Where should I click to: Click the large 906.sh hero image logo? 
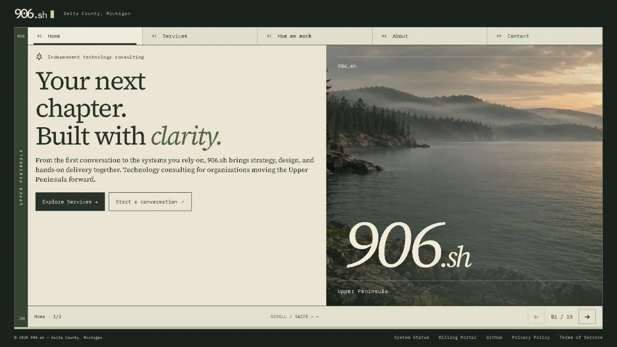click(409, 245)
